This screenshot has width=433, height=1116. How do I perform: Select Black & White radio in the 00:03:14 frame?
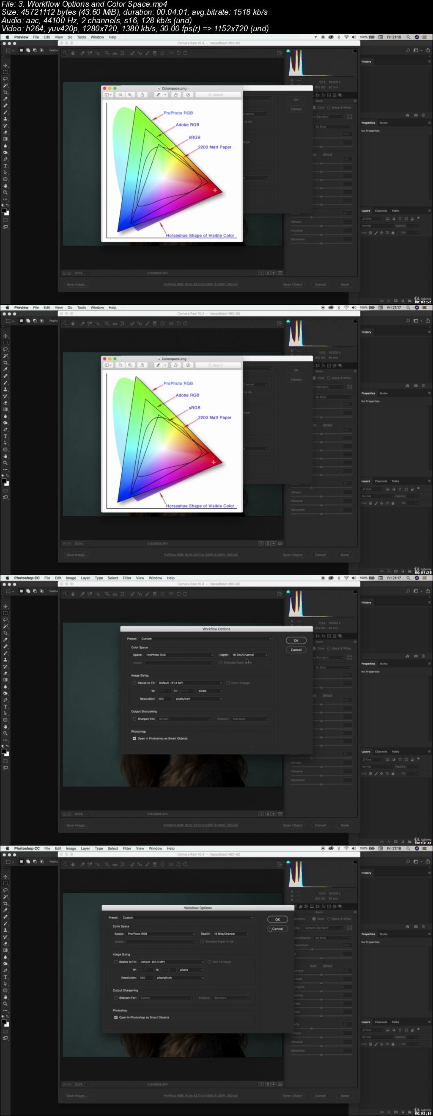(x=329, y=918)
